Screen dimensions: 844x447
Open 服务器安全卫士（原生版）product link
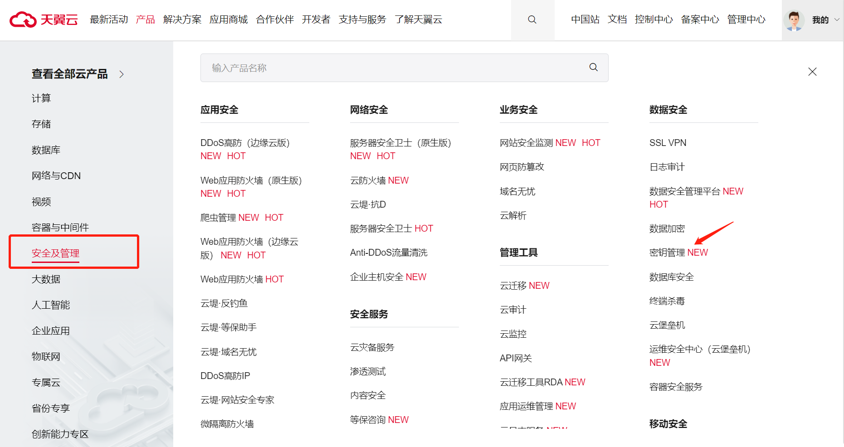(400, 143)
